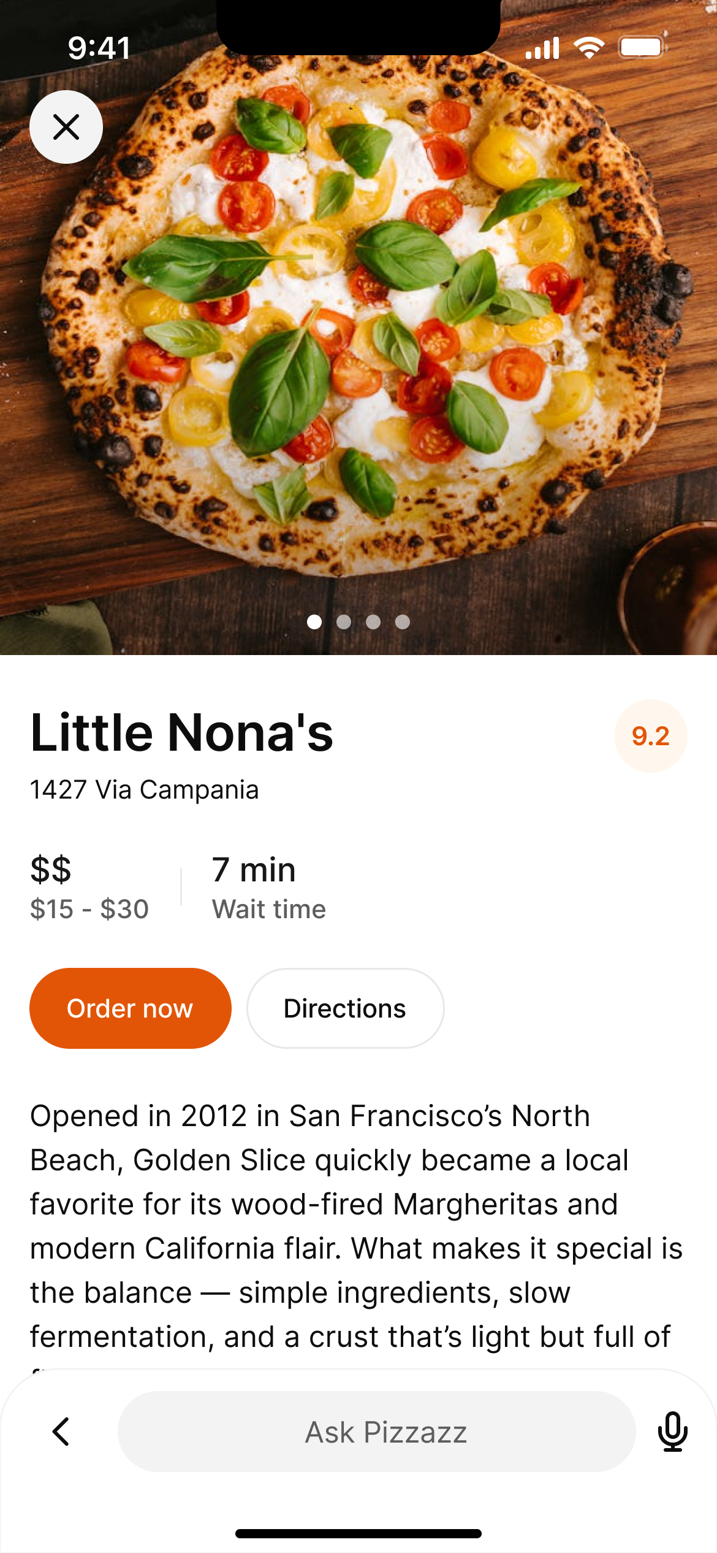
Task: Open Directions to the restaurant
Action: click(x=345, y=1008)
